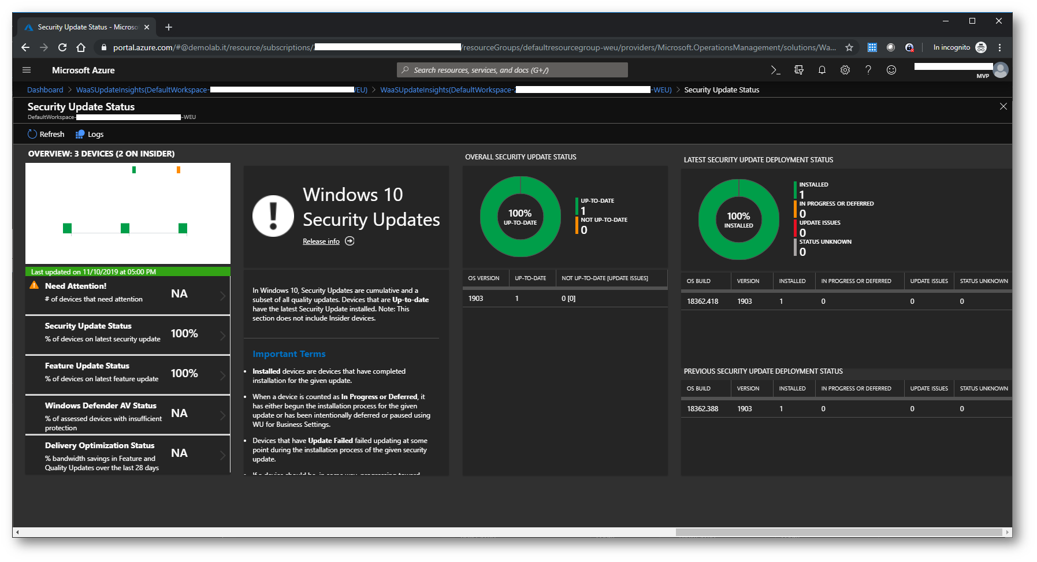
Task: Click the 100% Up-To-Date donut chart
Action: [521, 217]
